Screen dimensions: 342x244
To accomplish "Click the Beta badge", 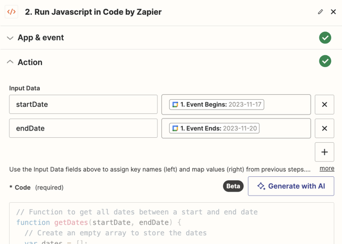I will [233, 186].
